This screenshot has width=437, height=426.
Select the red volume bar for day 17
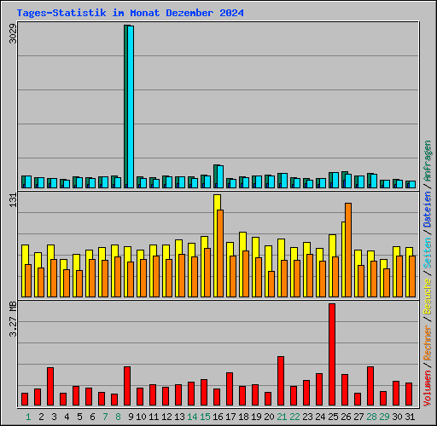pos(230,389)
